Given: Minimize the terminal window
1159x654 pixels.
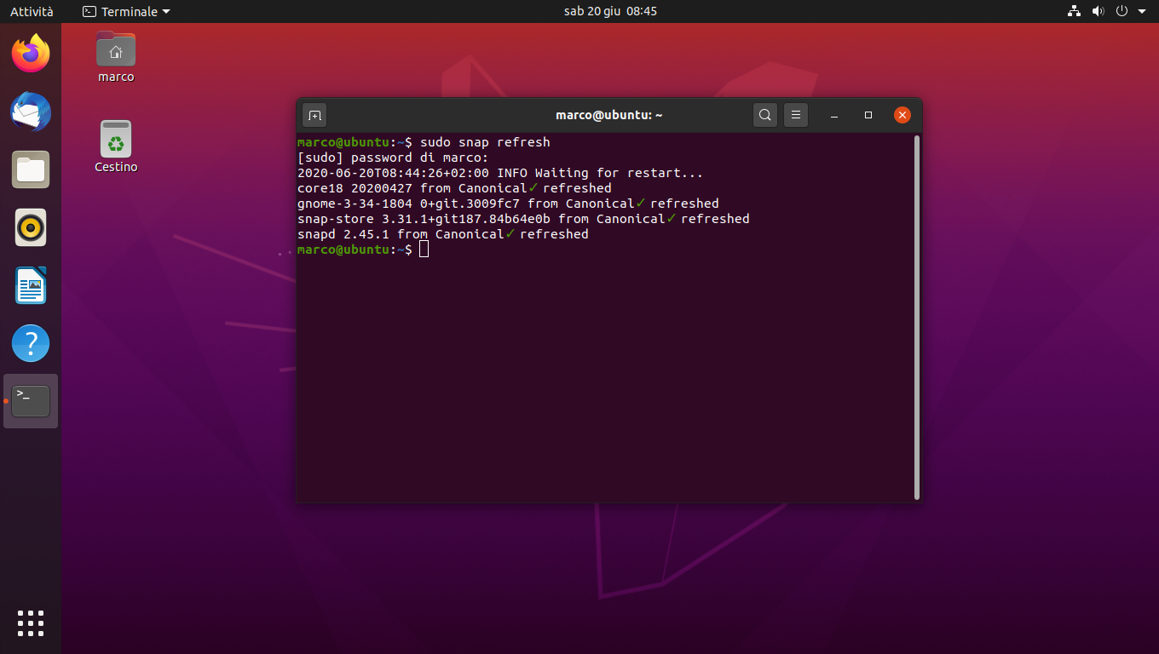Looking at the screenshot, I should coord(835,115).
